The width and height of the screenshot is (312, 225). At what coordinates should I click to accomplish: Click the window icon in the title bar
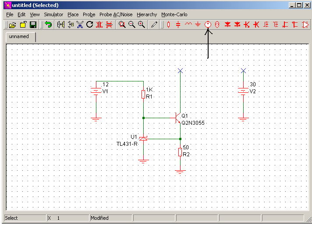point(7,5)
